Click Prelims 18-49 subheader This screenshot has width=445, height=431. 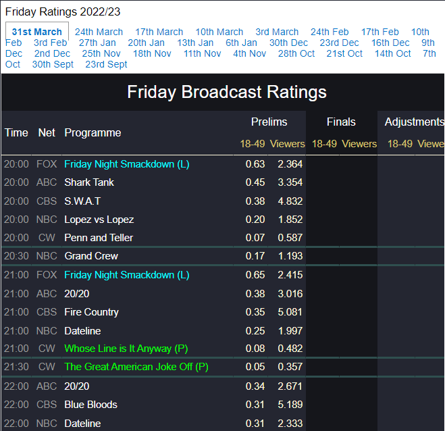click(x=253, y=144)
